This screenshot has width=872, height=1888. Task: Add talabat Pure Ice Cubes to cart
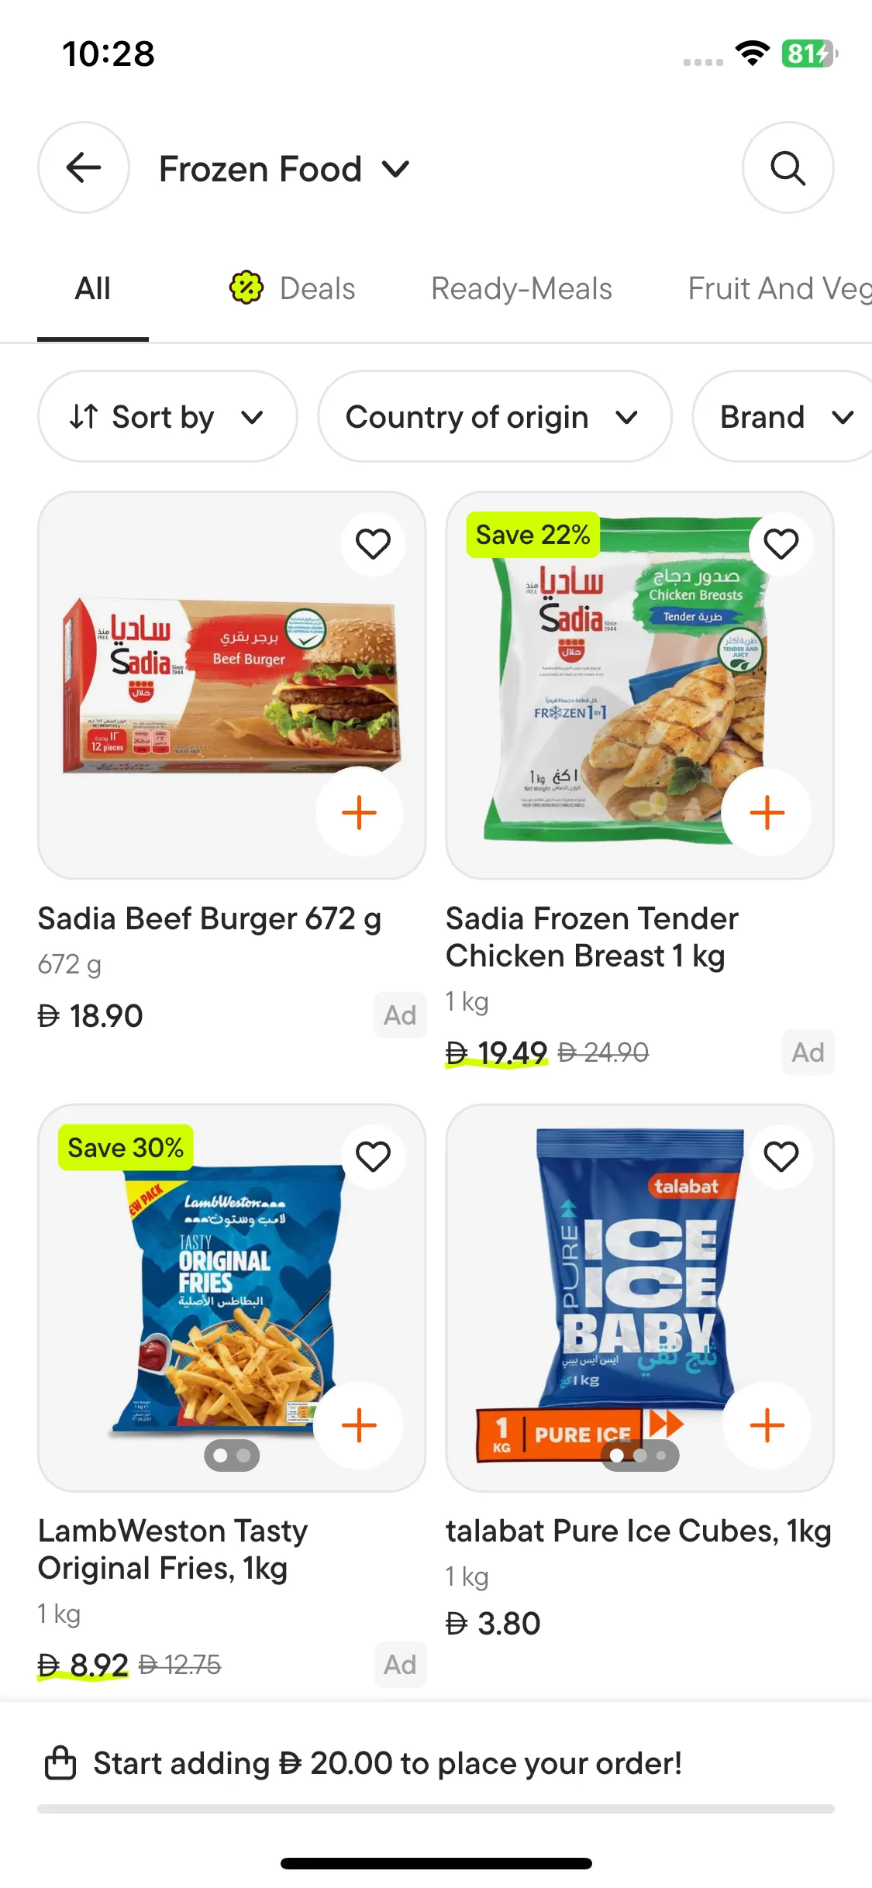[x=767, y=1425]
